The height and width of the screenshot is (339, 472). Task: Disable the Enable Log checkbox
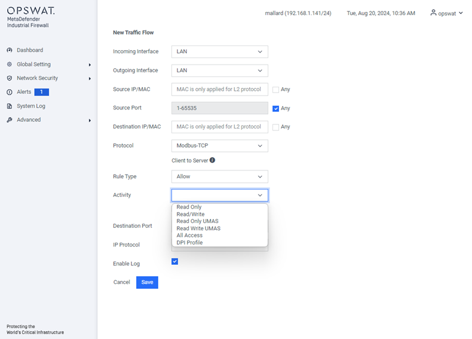pos(174,261)
